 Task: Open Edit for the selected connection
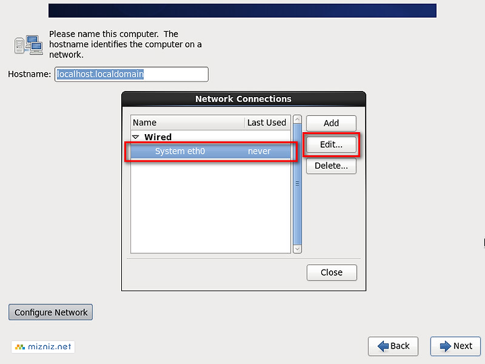point(331,144)
